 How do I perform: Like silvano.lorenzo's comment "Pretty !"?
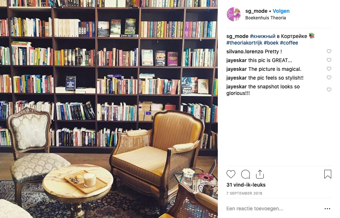tap(329, 51)
